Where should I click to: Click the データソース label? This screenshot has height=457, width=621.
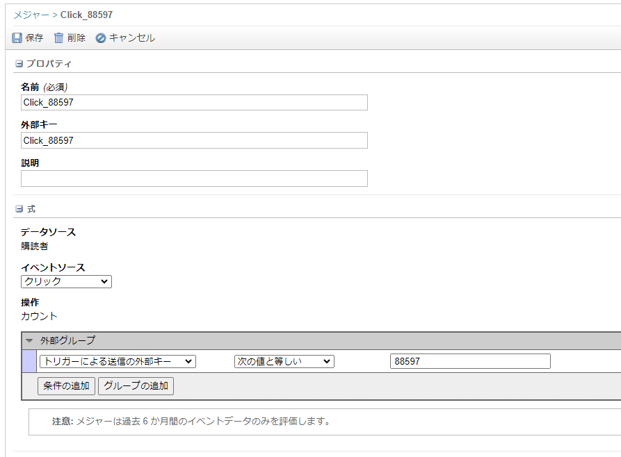[x=48, y=232]
